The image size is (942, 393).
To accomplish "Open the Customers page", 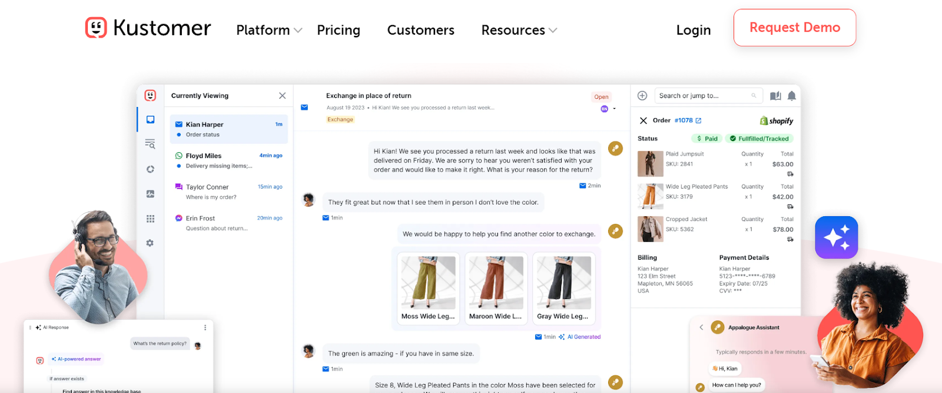I will pyautogui.click(x=421, y=30).
